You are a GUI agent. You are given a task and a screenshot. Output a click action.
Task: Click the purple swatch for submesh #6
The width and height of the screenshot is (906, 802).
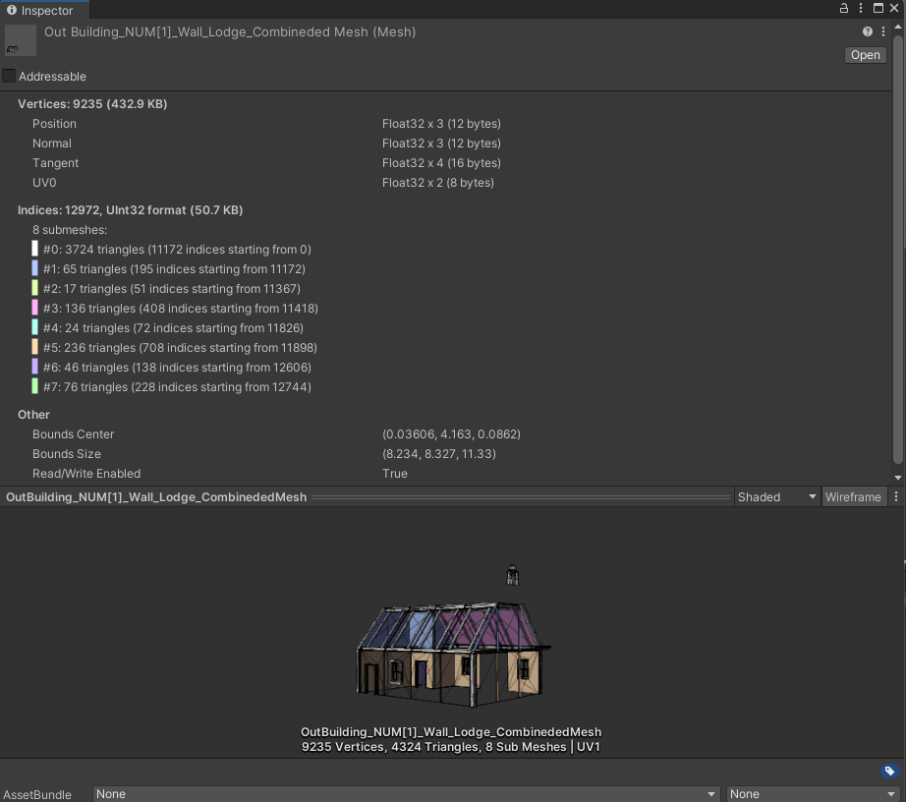coord(34,367)
